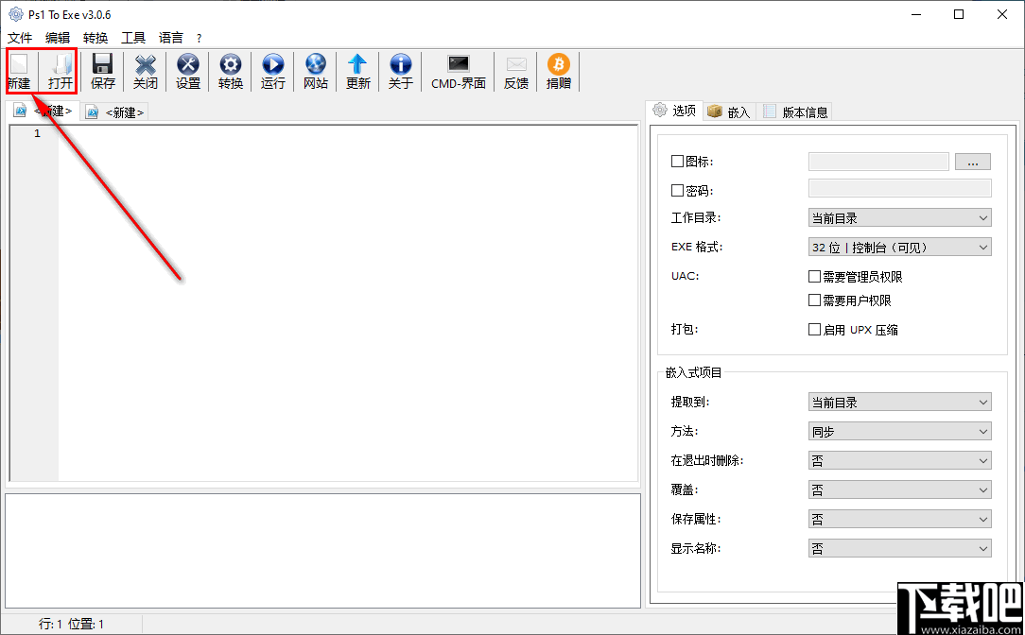Enable the 图标 (Icon) checkbox
Viewport: 1025px width, 635px height.
click(677, 161)
